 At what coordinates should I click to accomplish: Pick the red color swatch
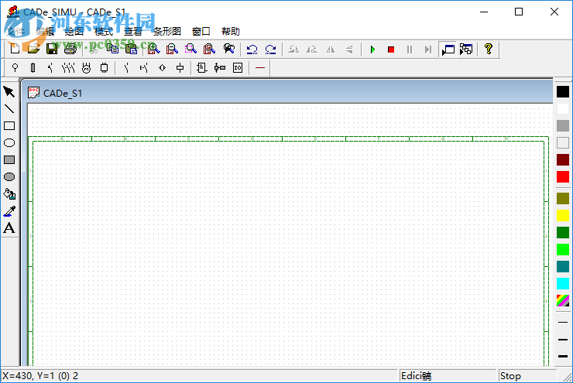click(563, 176)
